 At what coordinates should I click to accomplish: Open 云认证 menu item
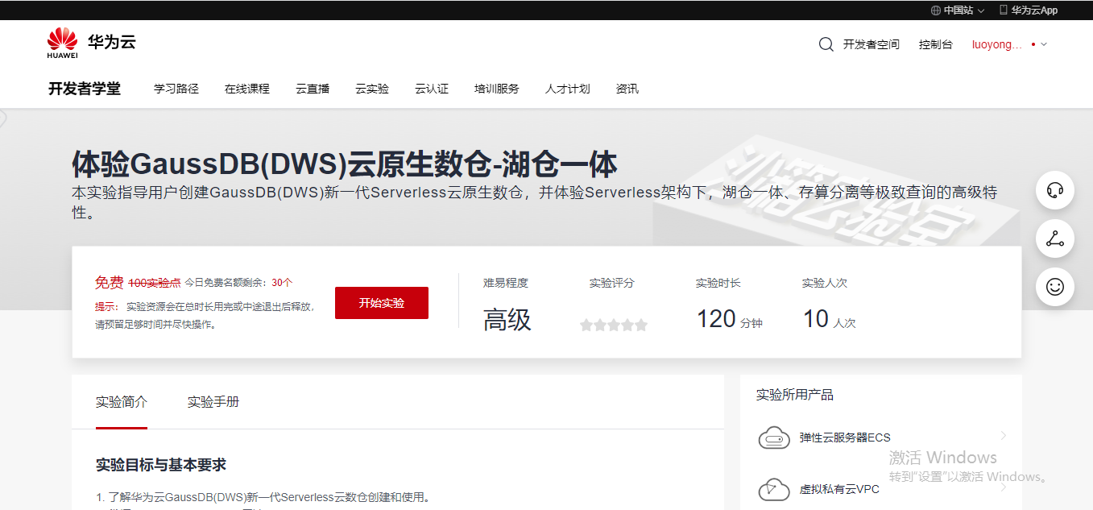click(432, 89)
